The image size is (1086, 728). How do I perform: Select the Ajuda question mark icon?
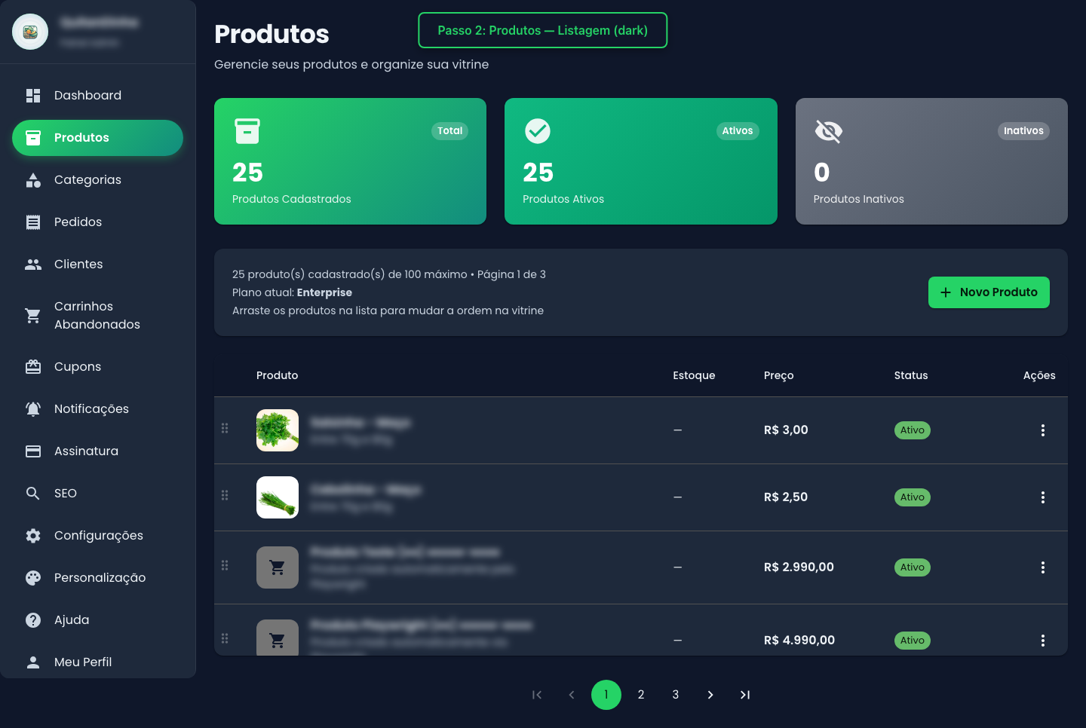pos(33,619)
